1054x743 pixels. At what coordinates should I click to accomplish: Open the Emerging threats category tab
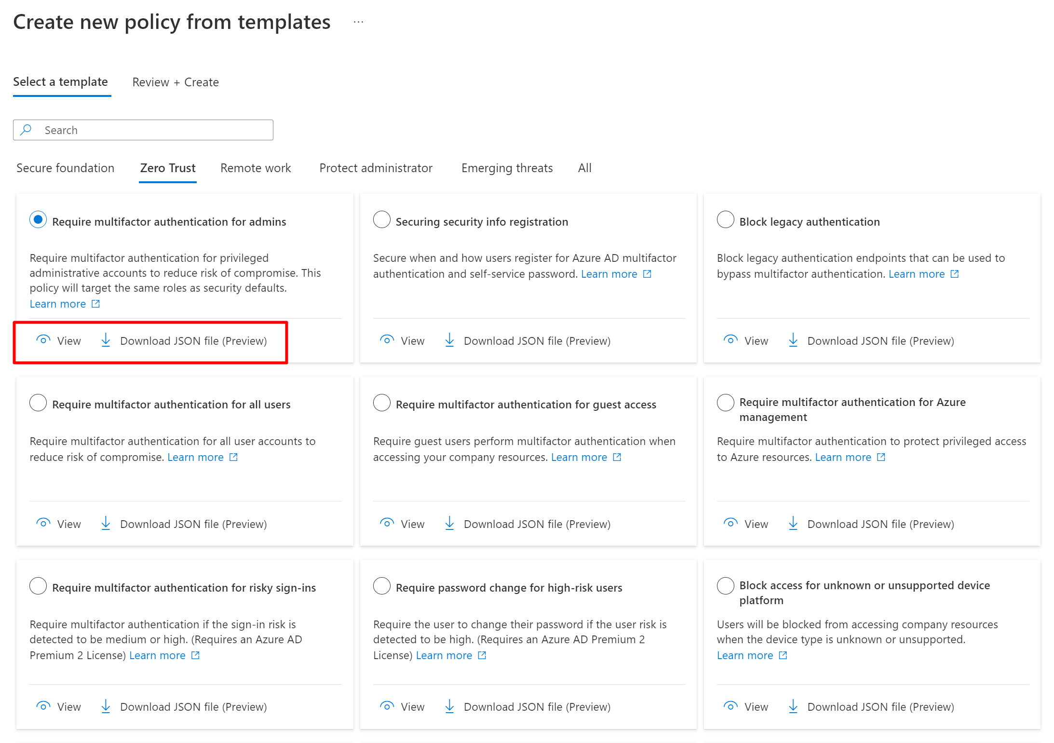(x=507, y=168)
